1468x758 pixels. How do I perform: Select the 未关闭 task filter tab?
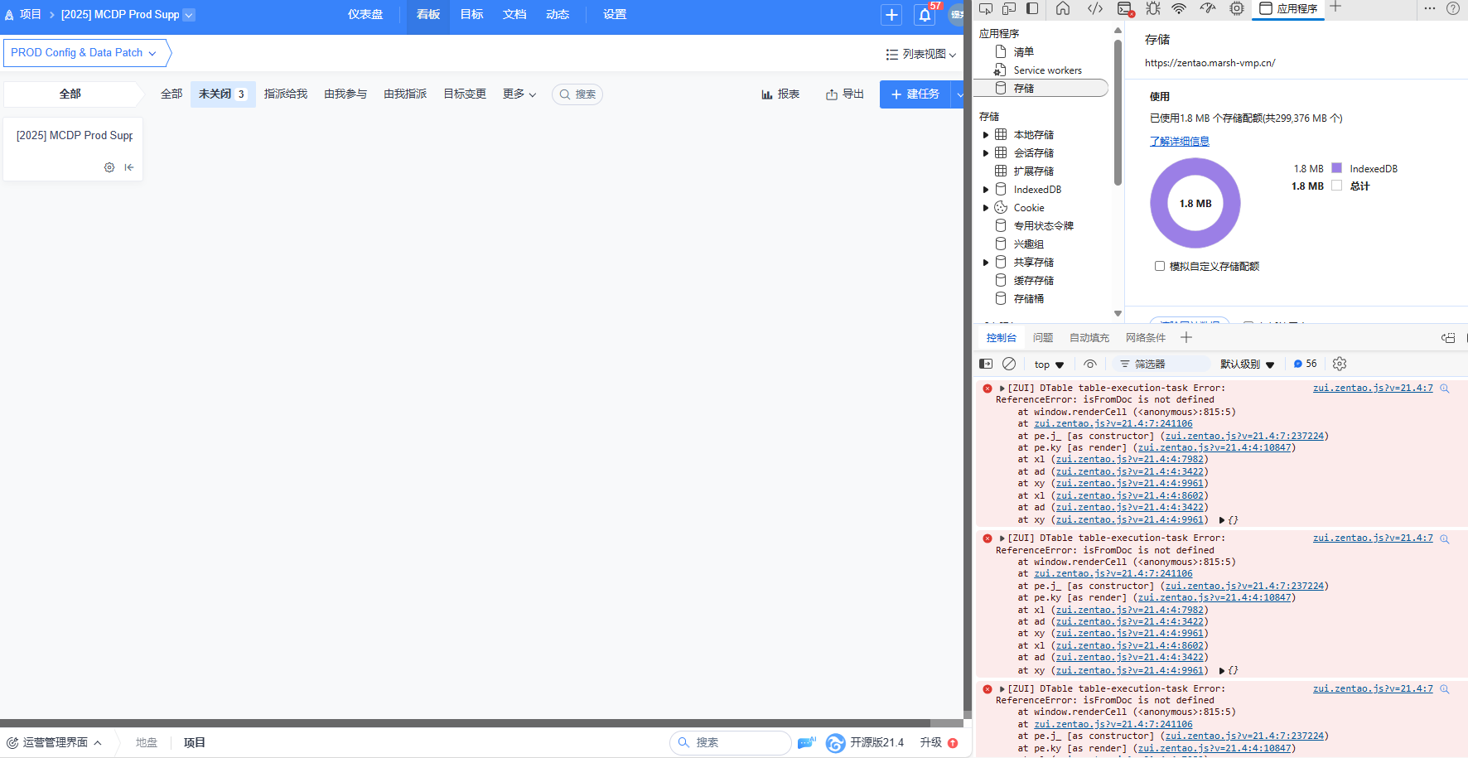223,94
